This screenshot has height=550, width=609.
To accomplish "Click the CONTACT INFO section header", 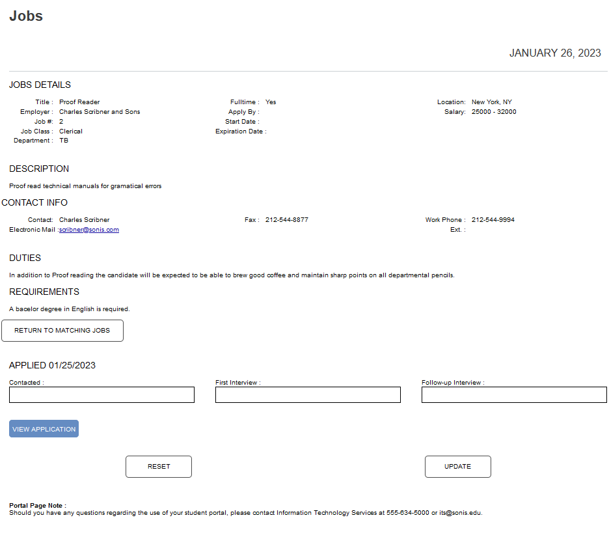I will point(35,202).
